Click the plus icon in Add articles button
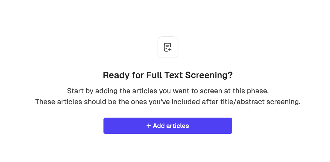This screenshot has height=162, width=330. pyautogui.click(x=149, y=126)
